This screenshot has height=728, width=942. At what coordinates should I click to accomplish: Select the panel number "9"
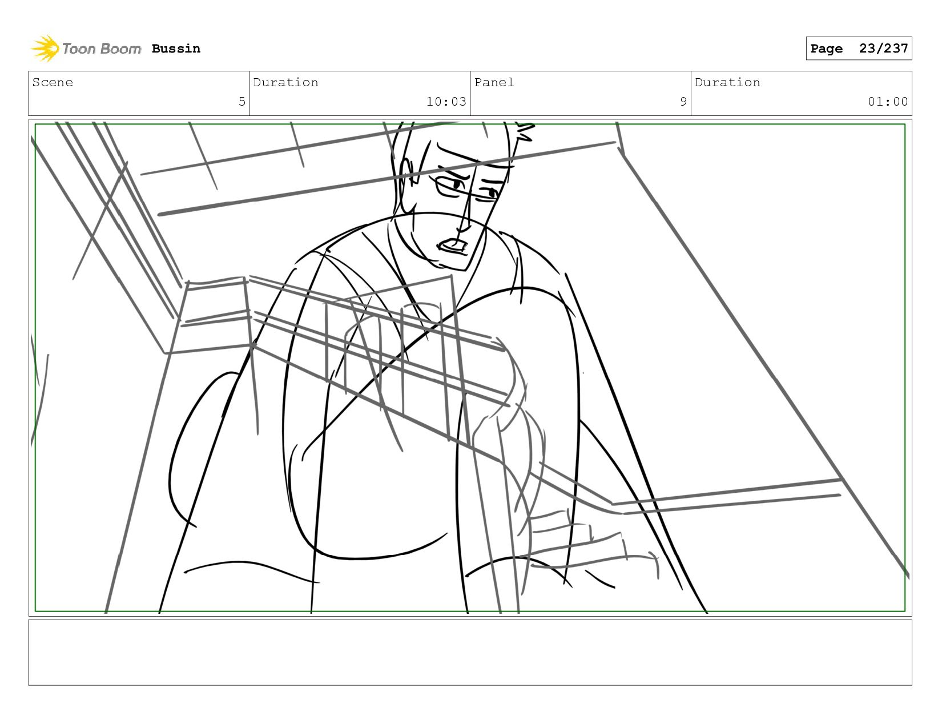click(683, 102)
